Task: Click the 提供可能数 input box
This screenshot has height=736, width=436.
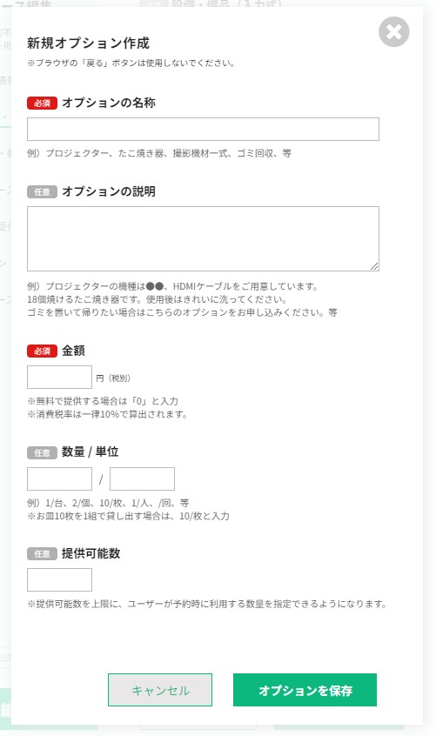Action: (59, 579)
